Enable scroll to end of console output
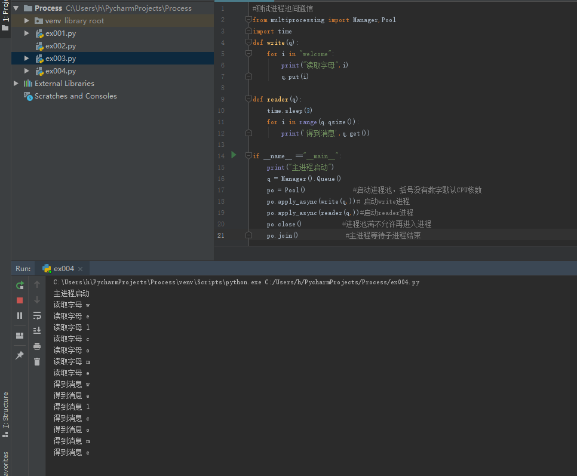Viewport: 577px width, 476px height. [37, 331]
